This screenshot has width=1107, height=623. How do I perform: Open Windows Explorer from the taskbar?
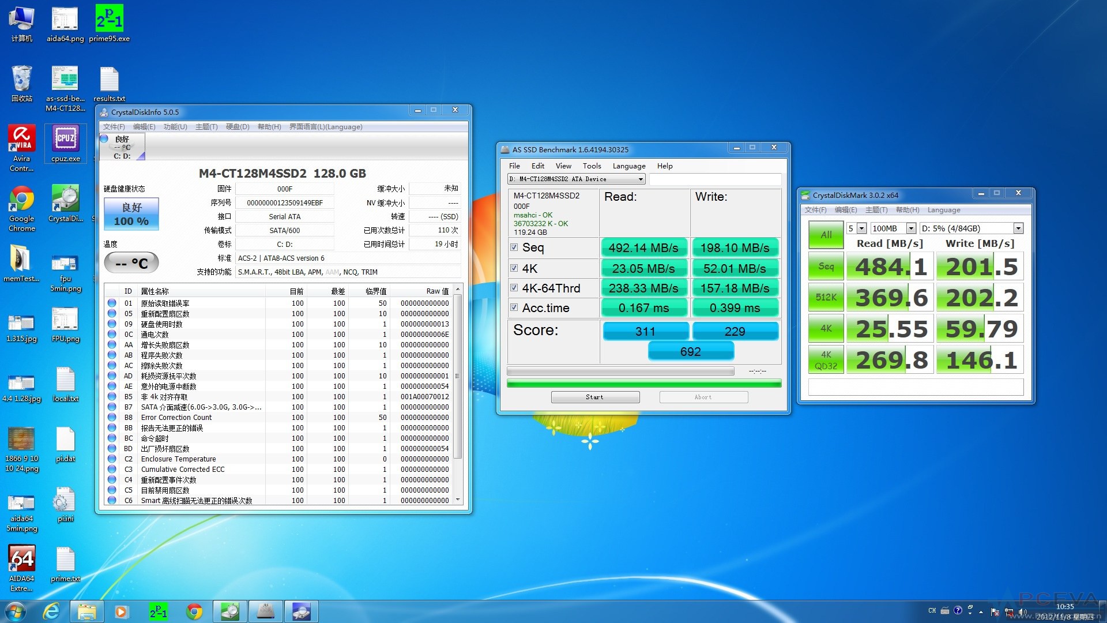pyautogui.click(x=86, y=611)
